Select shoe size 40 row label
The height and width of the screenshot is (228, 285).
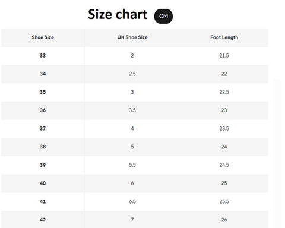tap(43, 183)
